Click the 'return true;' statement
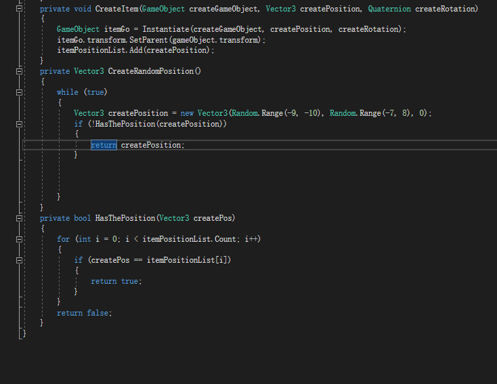This screenshot has height=384, width=497. [116, 281]
